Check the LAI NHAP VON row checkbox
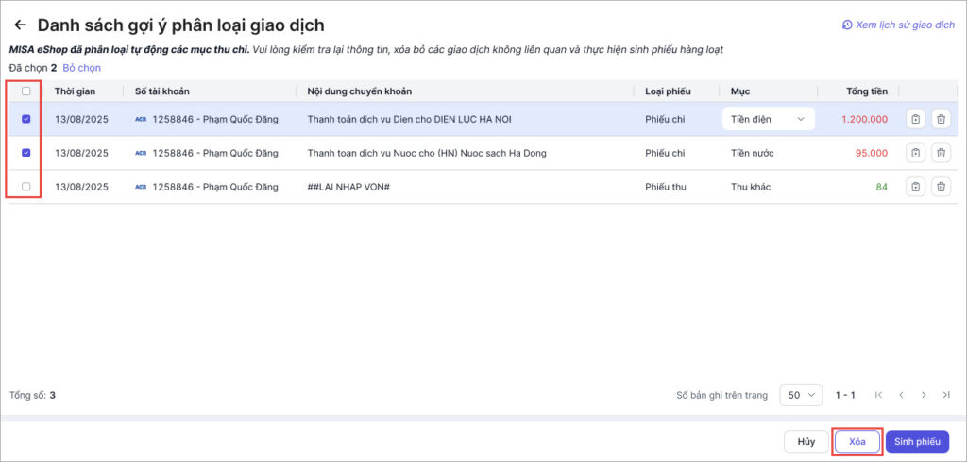The width and height of the screenshot is (967, 462). point(25,187)
